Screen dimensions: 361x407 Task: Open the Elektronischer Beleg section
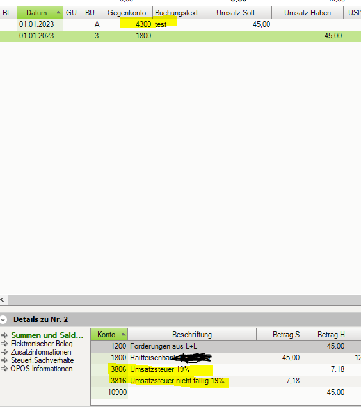(42, 344)
